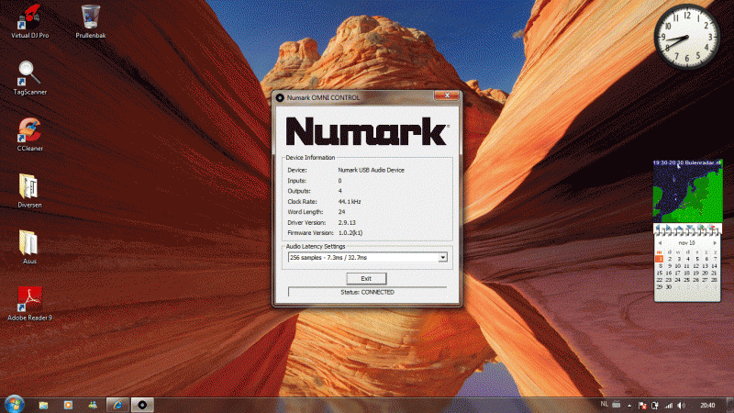Screen dimensions: 734x413
Task: Click the 'Status: CONNECTED' status bar
Action: click(368, 292)
